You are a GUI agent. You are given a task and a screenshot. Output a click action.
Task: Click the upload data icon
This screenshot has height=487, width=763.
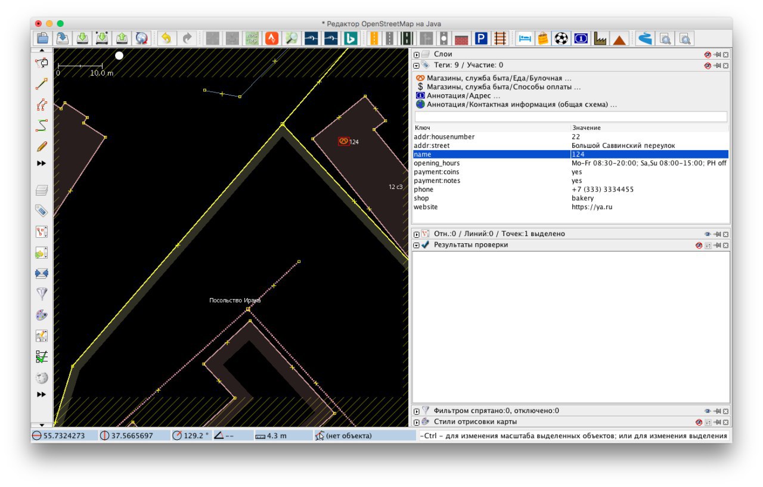122,38
